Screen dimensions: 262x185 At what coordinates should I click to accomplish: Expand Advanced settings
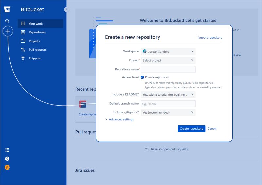[120, 119]
